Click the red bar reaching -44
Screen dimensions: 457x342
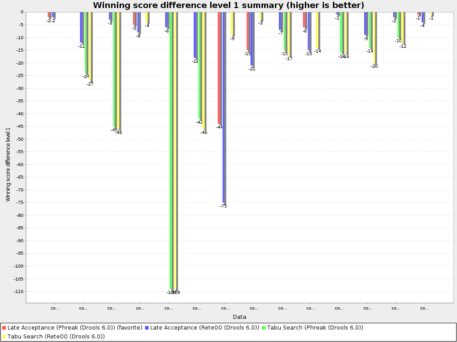pyautogui.click(x=219, y=68)
